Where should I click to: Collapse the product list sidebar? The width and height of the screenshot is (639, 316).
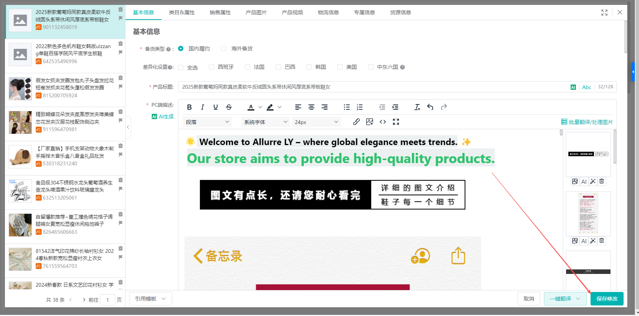click(x=128, y=127)
